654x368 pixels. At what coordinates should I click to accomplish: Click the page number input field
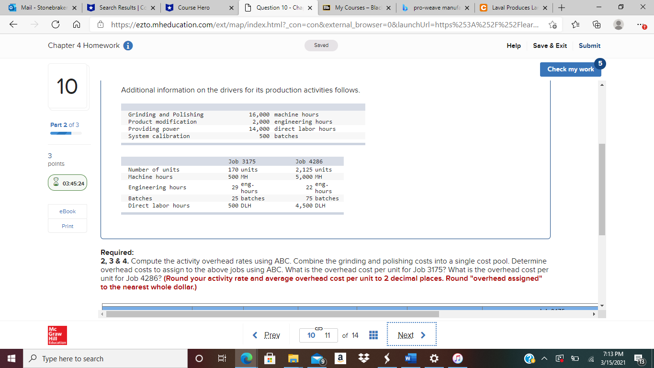pos(318,335)
